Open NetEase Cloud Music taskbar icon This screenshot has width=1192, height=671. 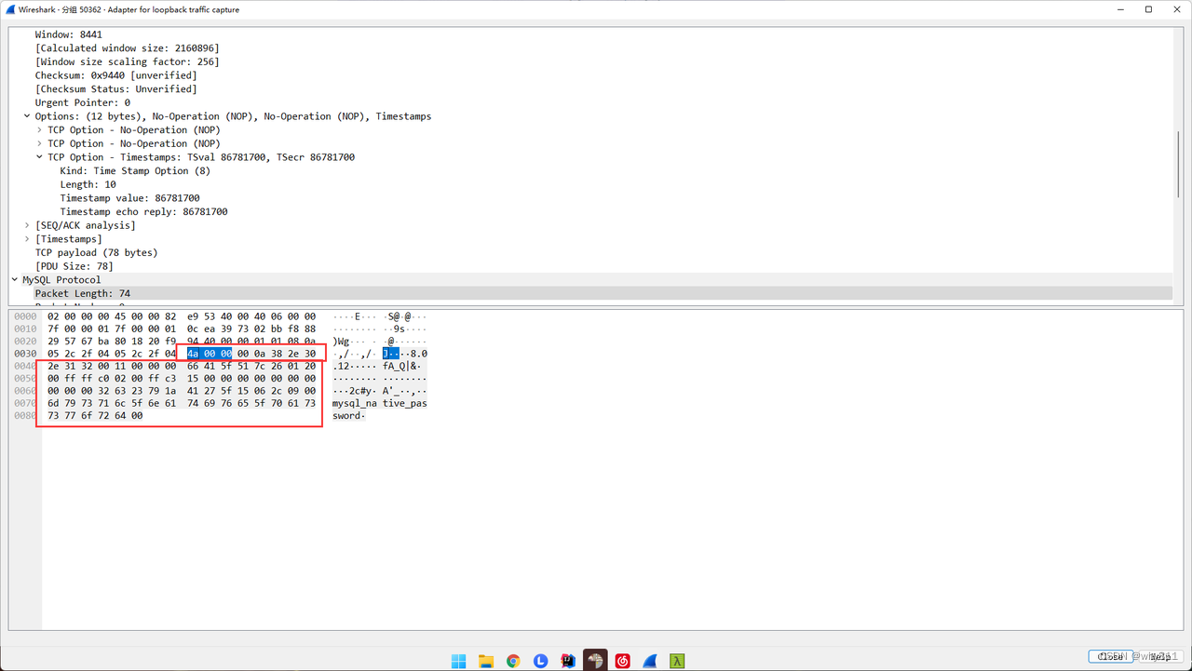click(x=623, y=661)
